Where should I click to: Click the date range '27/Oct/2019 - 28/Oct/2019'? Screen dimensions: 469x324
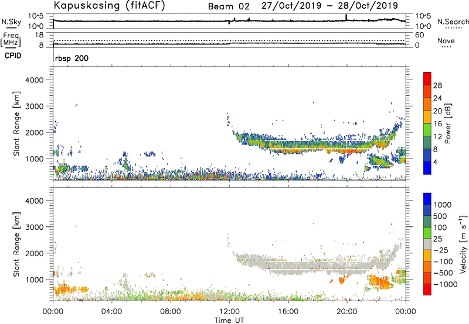(x=329, y=6)
